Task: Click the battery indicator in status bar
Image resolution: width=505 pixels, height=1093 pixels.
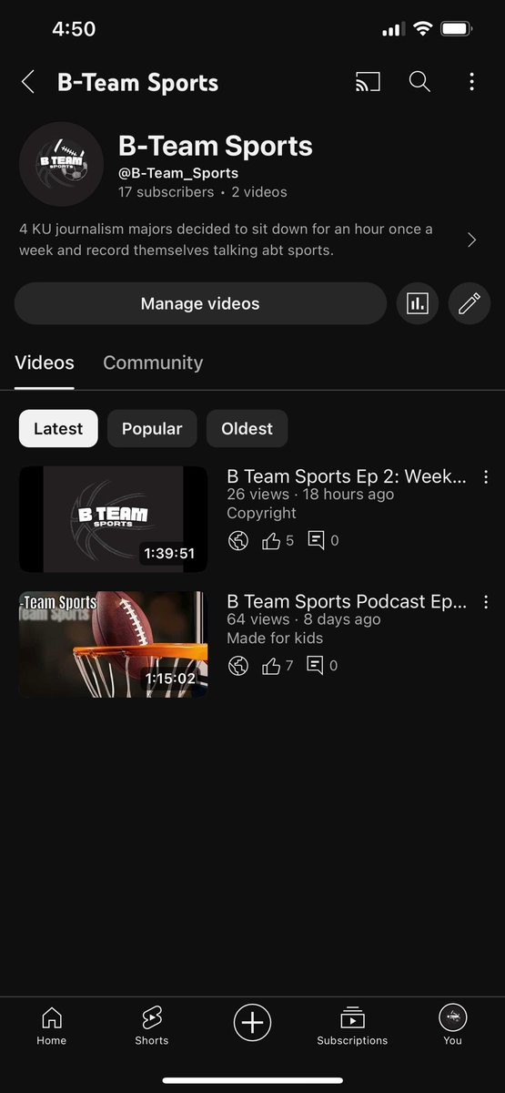Action: click(456, 29)
